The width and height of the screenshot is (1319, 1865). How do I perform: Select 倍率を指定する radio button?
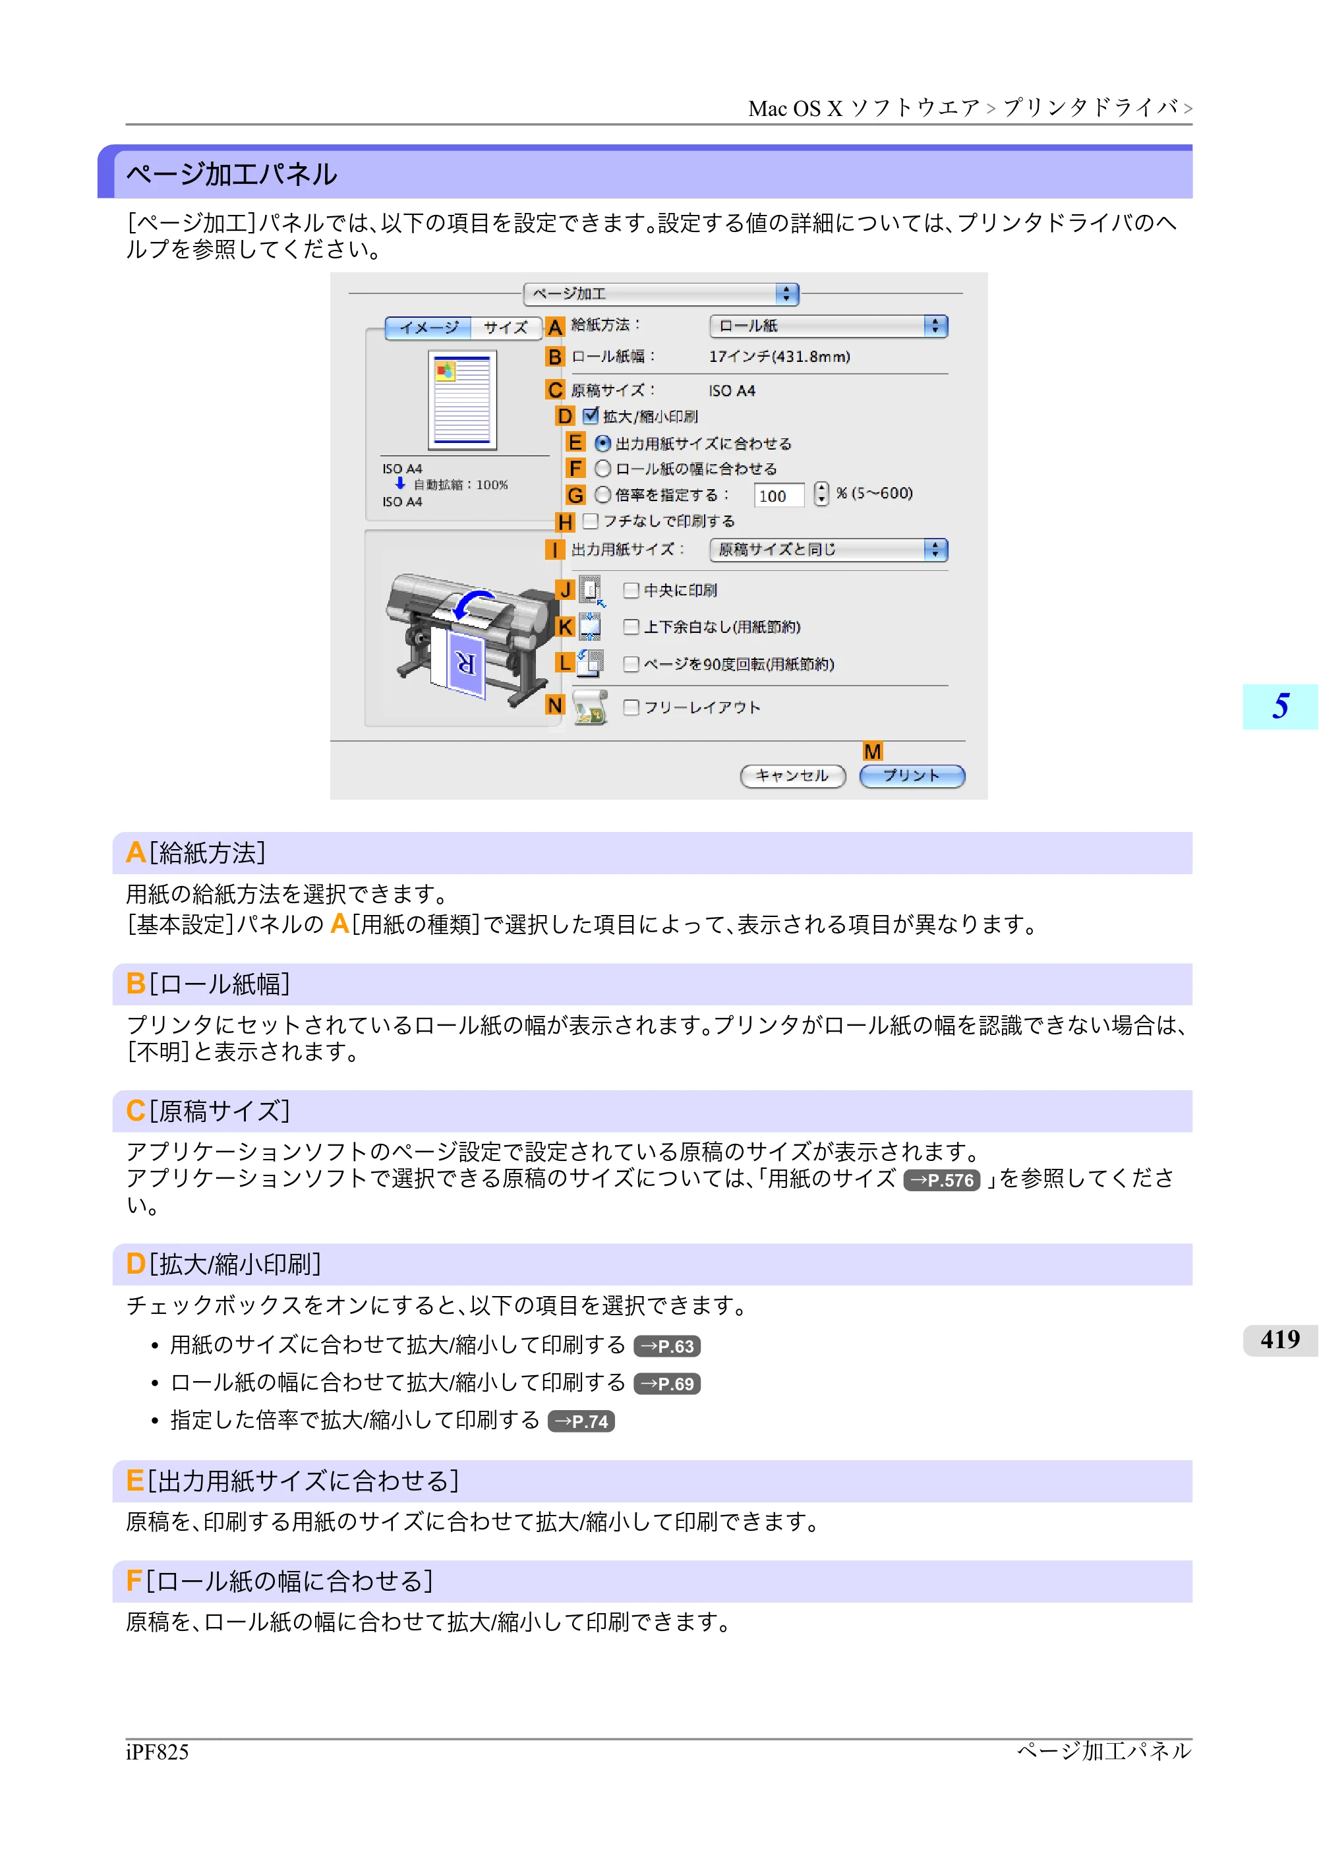click(602, 494)
